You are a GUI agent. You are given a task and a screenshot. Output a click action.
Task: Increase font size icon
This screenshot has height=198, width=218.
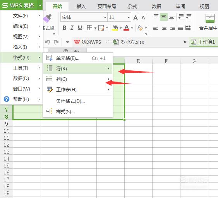136,17
